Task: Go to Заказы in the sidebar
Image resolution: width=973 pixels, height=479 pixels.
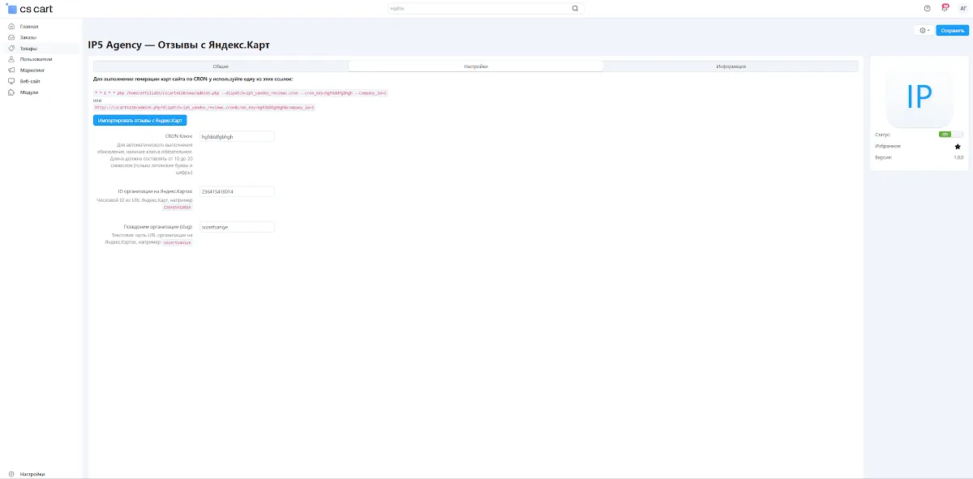Action: point(28,37)
